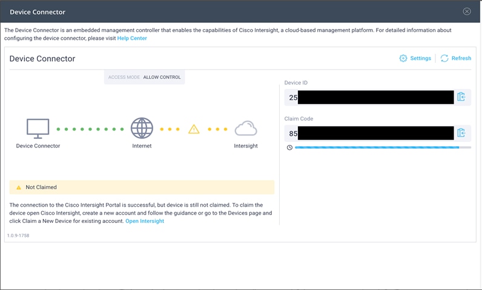The width and height of the screenshot is (482, 290).
Task: Click the yellow warning triangle in connection path
Action: (x=194, y=129)
